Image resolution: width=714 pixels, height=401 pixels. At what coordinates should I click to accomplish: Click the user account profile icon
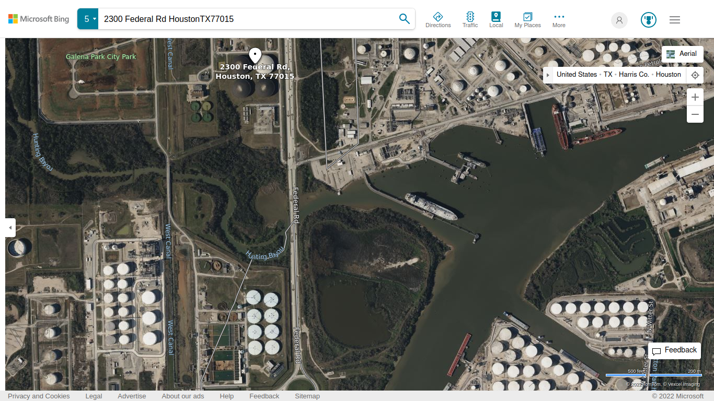(619, 20)
